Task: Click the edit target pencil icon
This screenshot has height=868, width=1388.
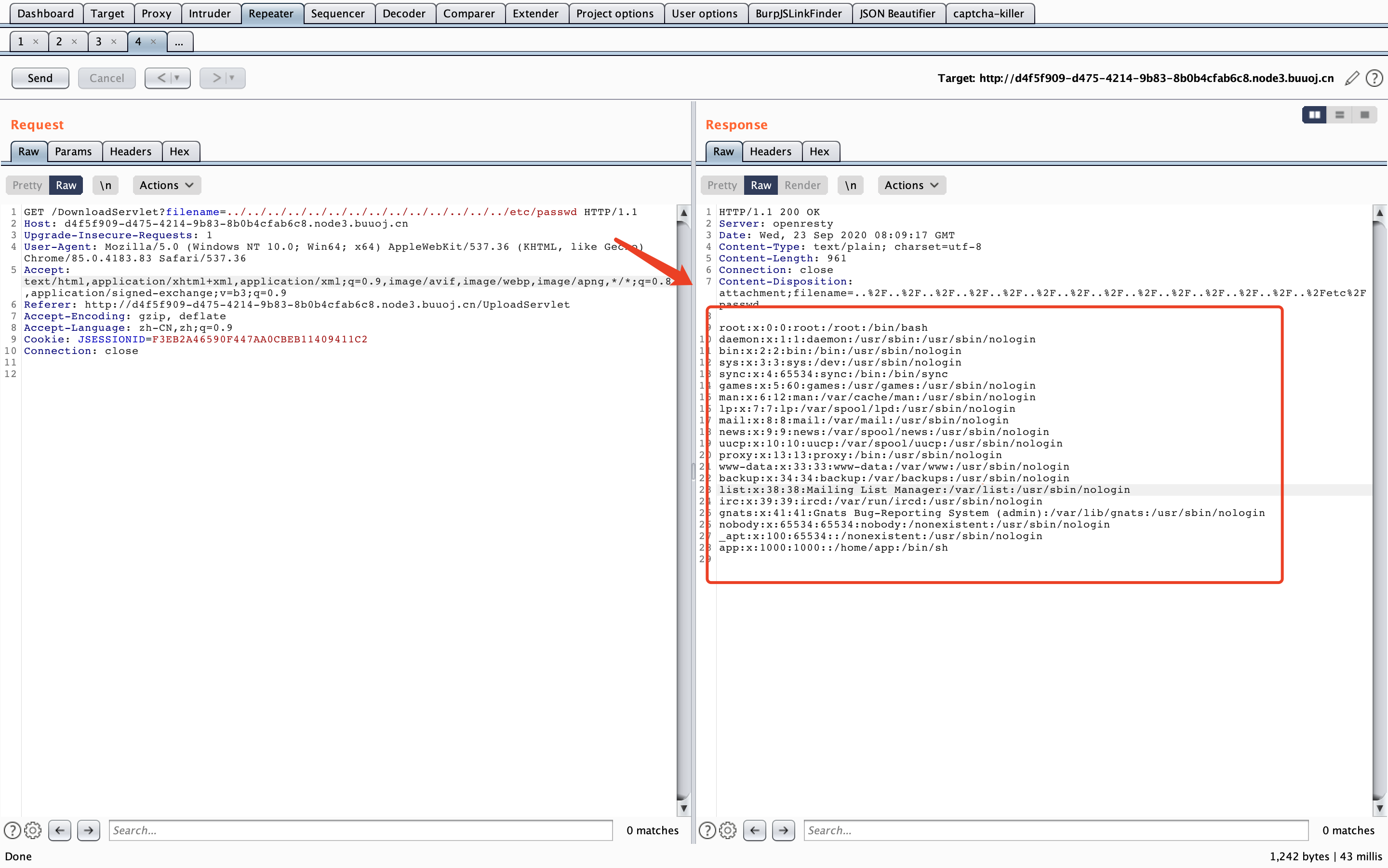Action: pos(1351,78)
